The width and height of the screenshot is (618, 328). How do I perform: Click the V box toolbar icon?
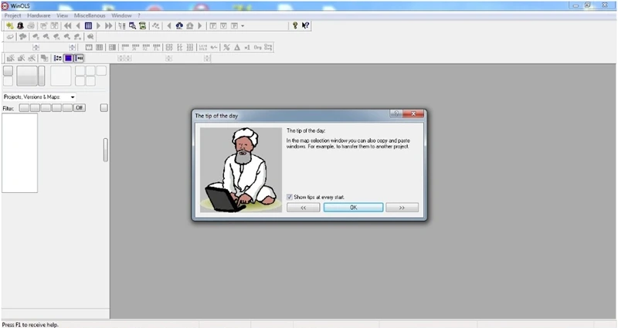pyautogui.click(x=223, y=25)
